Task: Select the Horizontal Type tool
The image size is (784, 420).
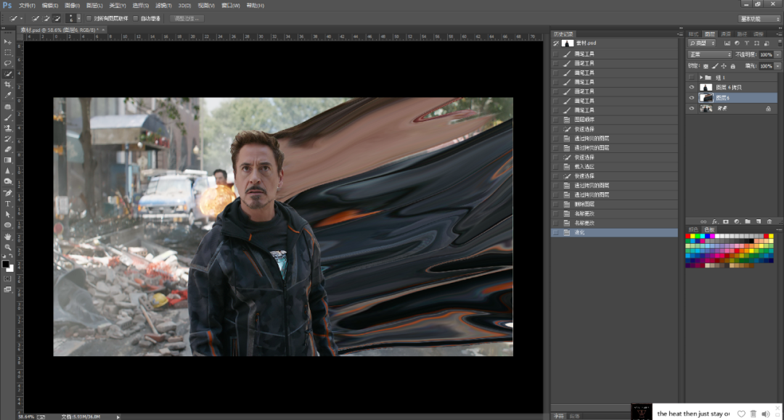Action: point(7,204)
